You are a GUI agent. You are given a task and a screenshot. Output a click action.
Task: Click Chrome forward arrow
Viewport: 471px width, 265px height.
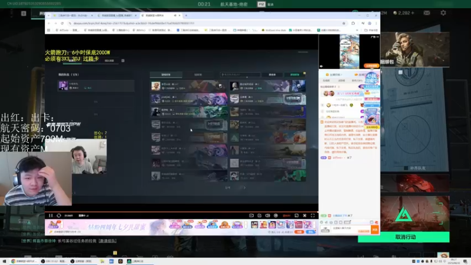[55, 23]
